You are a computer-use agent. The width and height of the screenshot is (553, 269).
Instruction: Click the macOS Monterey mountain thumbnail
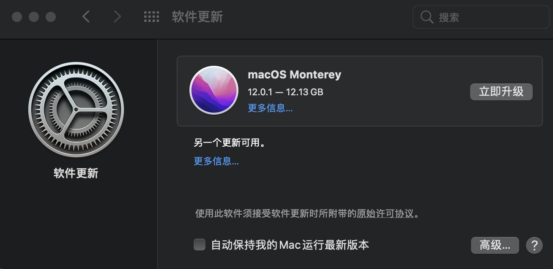coord(214,91)
